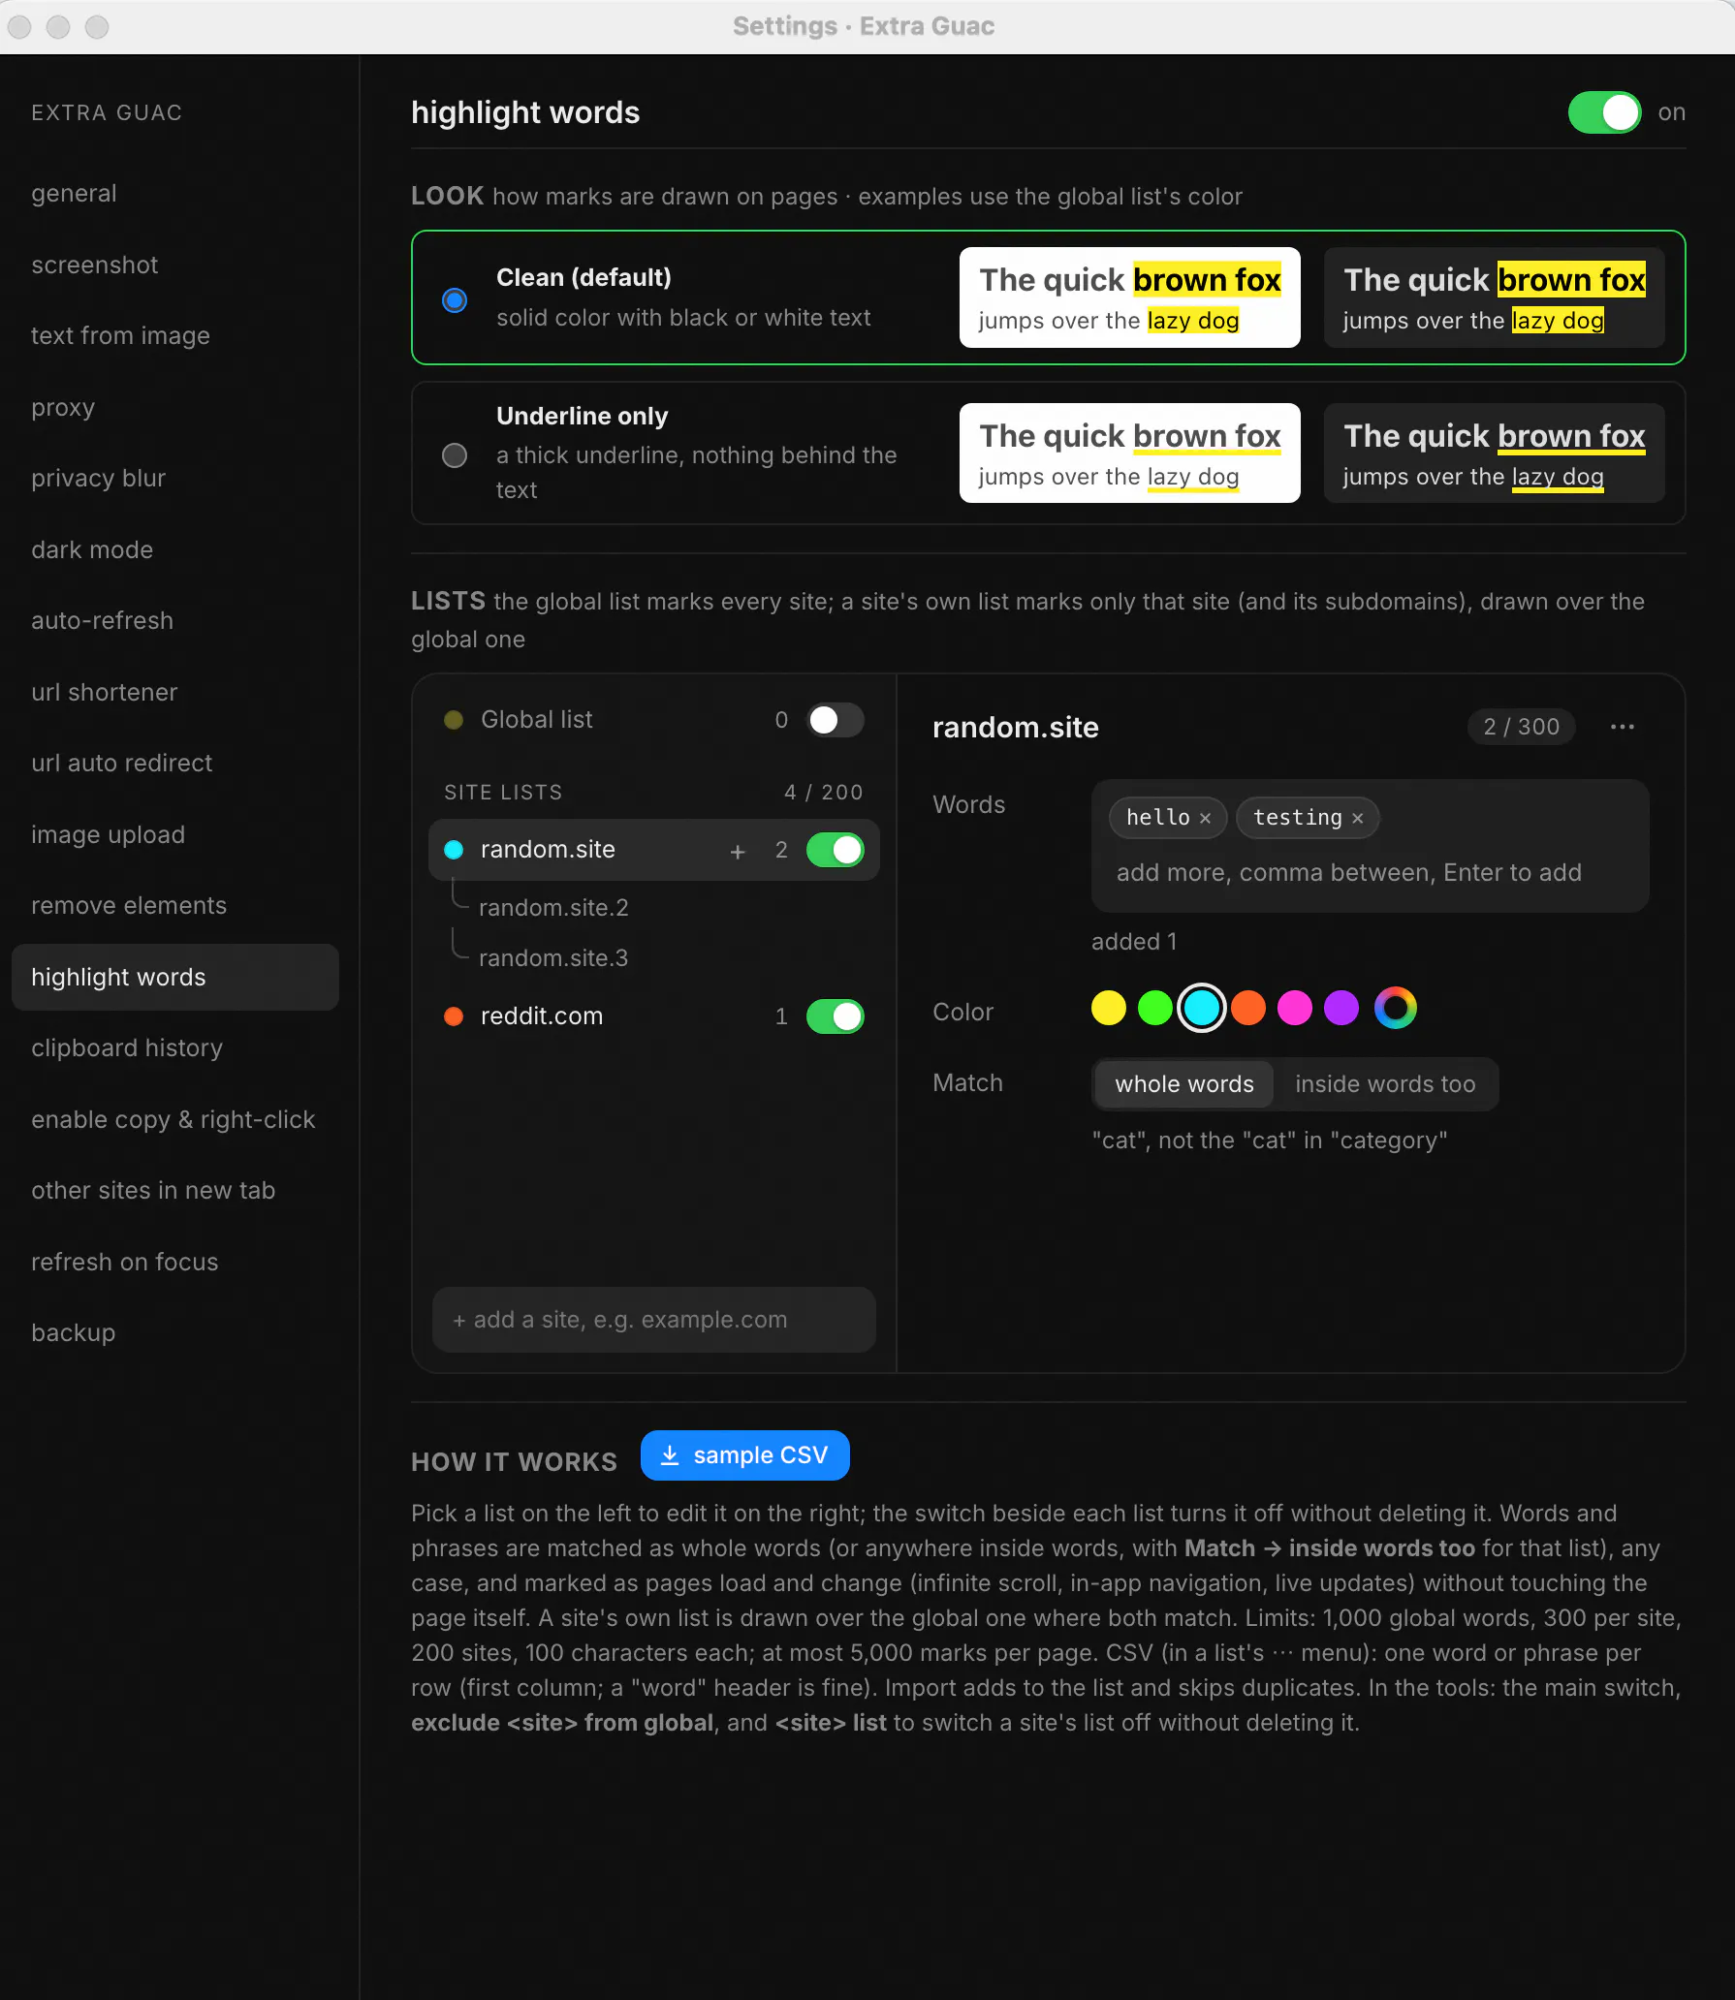Open the custom color wheel picker
The image size is (1735, 2000).
(1396, 1008)
